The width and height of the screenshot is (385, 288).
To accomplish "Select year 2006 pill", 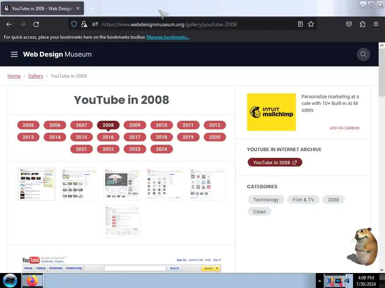I will [55, 125].
